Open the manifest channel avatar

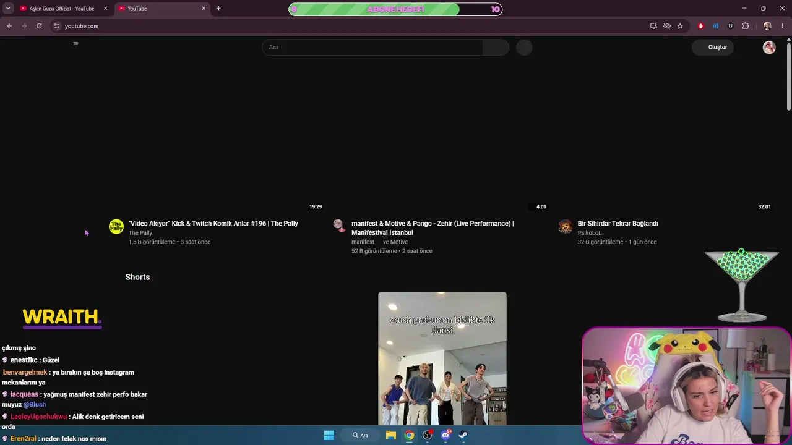338,225
